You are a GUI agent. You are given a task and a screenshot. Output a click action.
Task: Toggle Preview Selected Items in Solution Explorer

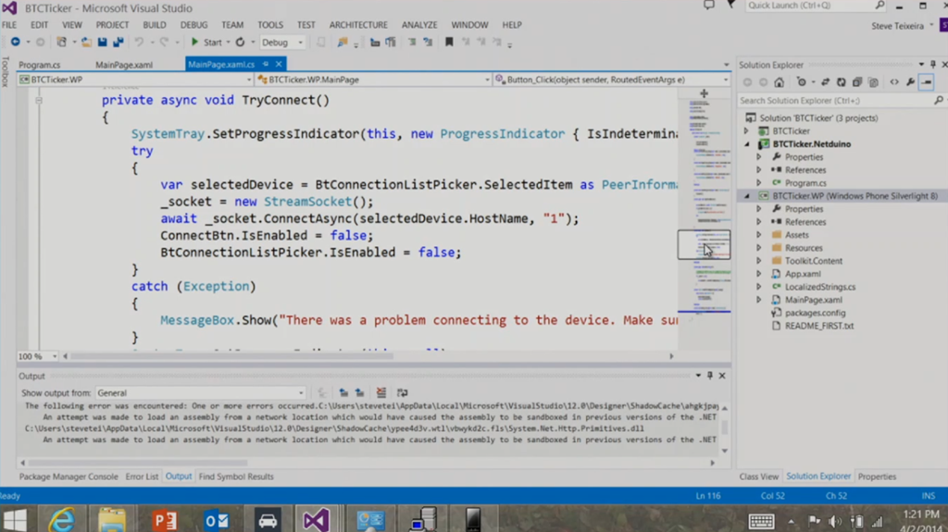(x=927, y=82)
